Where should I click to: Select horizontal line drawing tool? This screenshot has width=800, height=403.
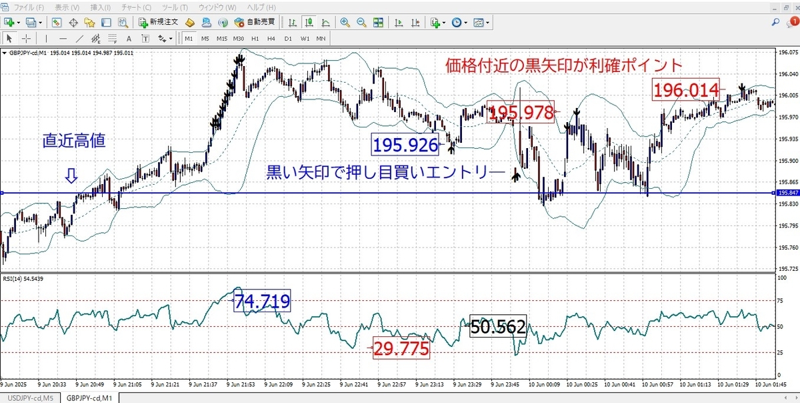63,38
